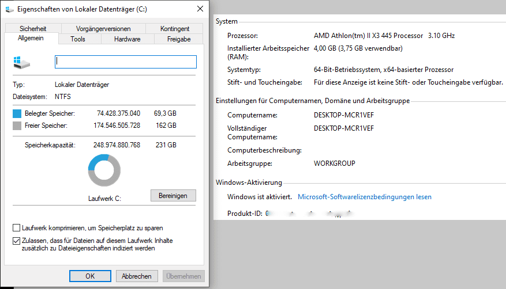Cancel with the Abbrechen button
506x289 pixels.
(137, 276)
